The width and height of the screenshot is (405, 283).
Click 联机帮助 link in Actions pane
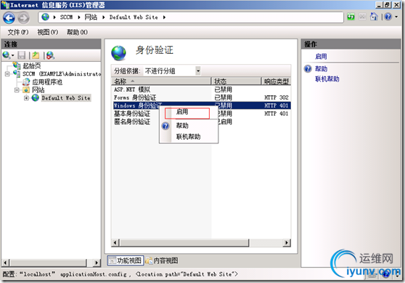[327, 79]
